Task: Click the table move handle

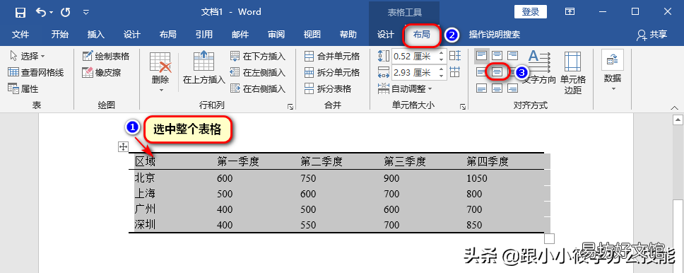Action: [x=123, y=147]
